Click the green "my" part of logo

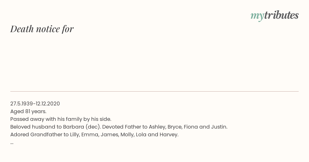pyautogui.click(x=257, y=17)
